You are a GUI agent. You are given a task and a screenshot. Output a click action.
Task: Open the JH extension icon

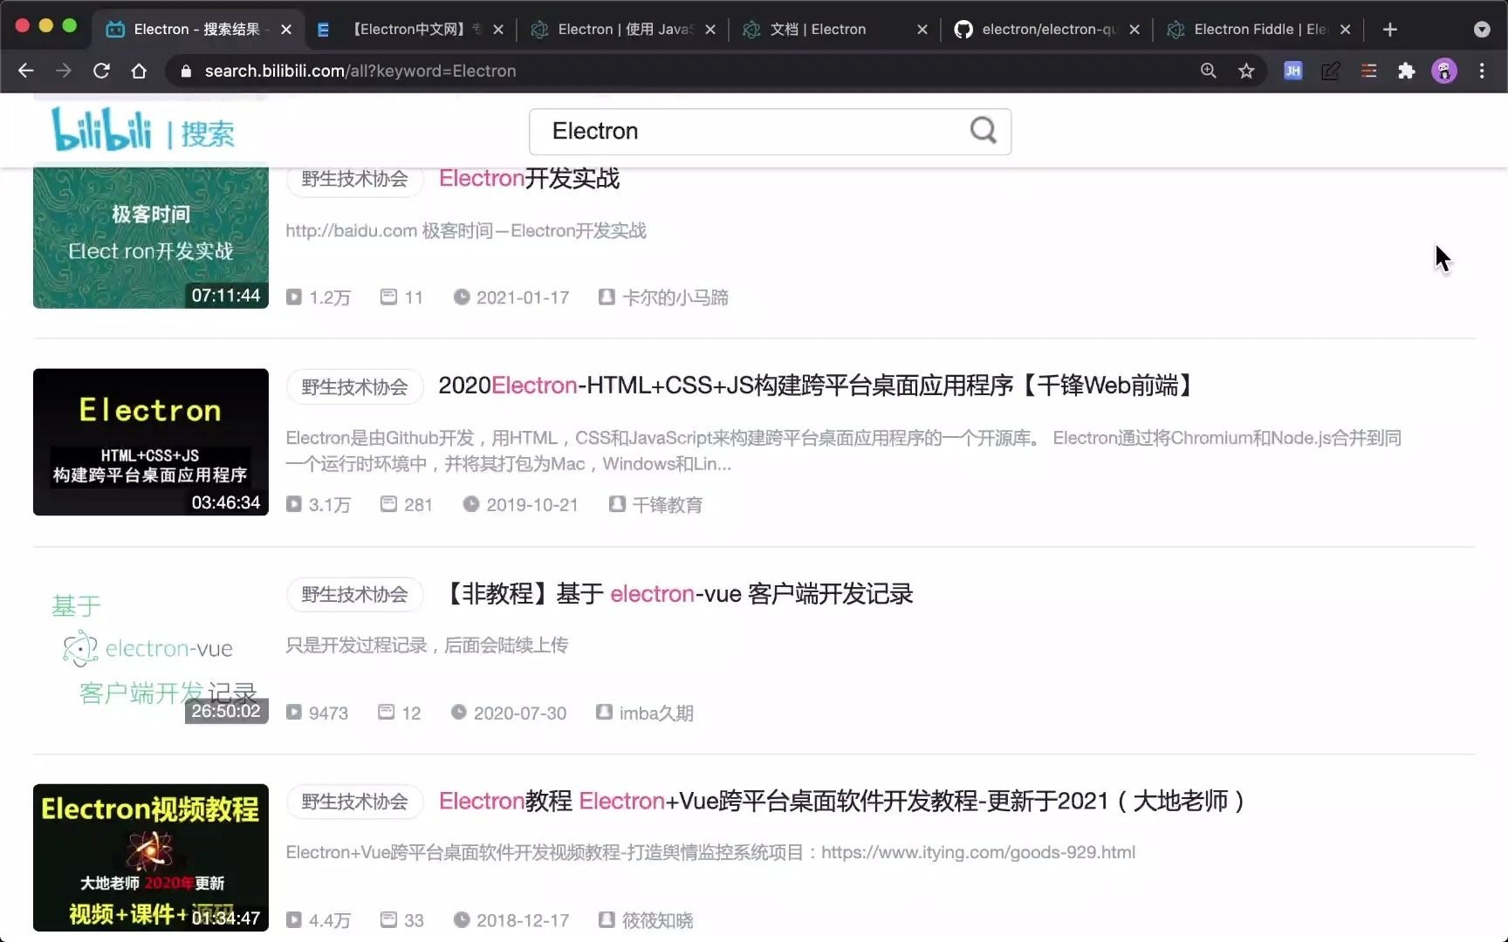tap(1292, 71)
